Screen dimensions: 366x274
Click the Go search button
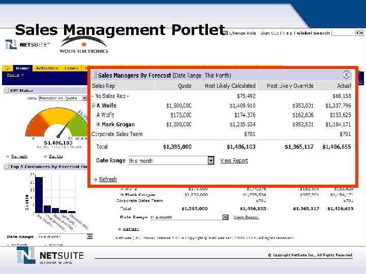click(x=359, y=33)
